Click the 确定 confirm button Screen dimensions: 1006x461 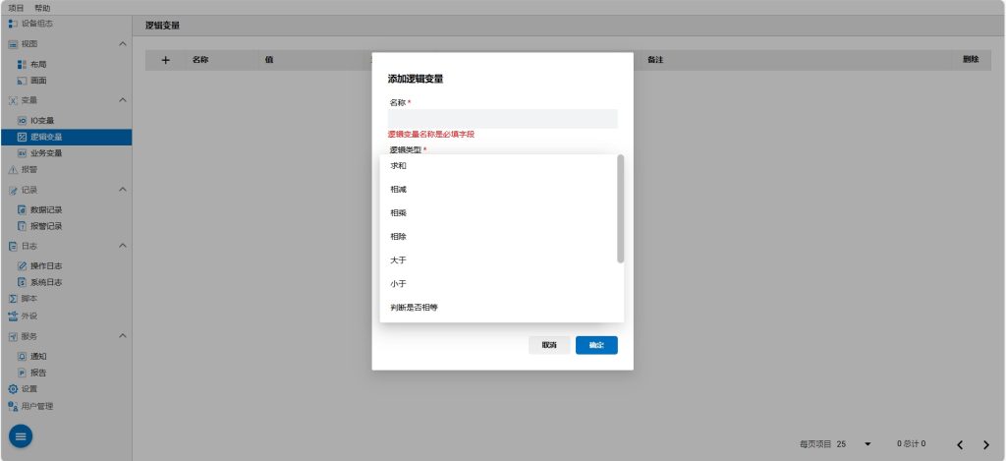coord(596,345)
